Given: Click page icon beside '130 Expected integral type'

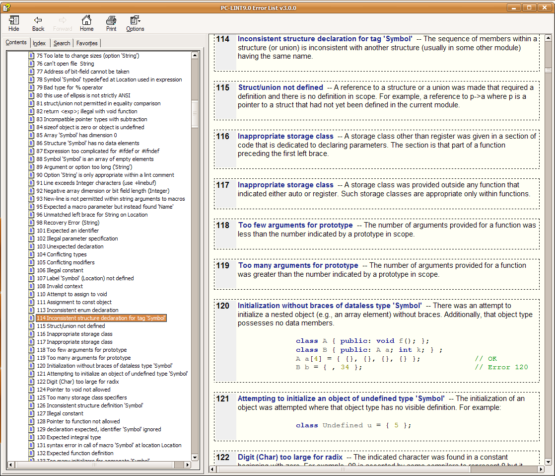Looking at the screenshot, I should [x=31, y=437].
